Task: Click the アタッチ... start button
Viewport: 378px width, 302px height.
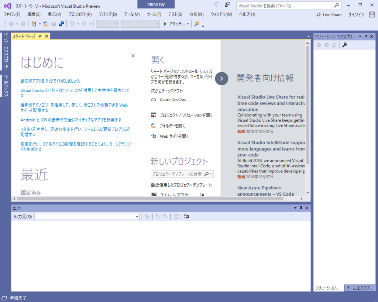Action: [x=174, y=24]
